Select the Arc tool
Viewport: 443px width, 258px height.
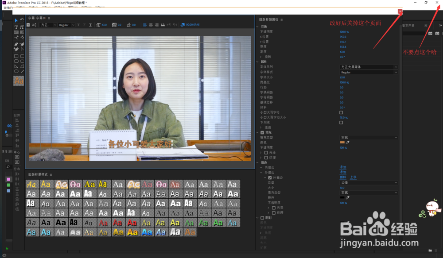tap(22, 66)
